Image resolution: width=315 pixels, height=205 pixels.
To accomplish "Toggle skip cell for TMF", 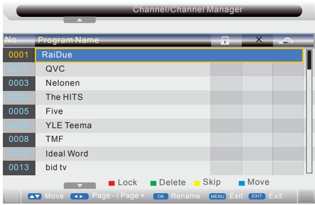I will (x=288, y=139).
